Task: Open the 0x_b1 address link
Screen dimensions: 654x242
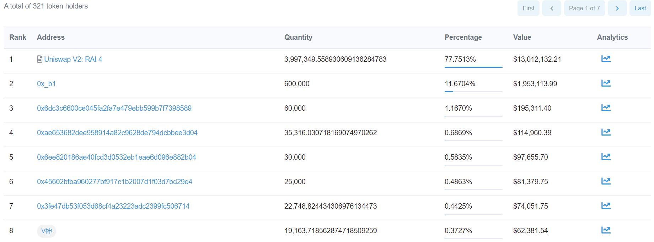Action: (46, 84)
